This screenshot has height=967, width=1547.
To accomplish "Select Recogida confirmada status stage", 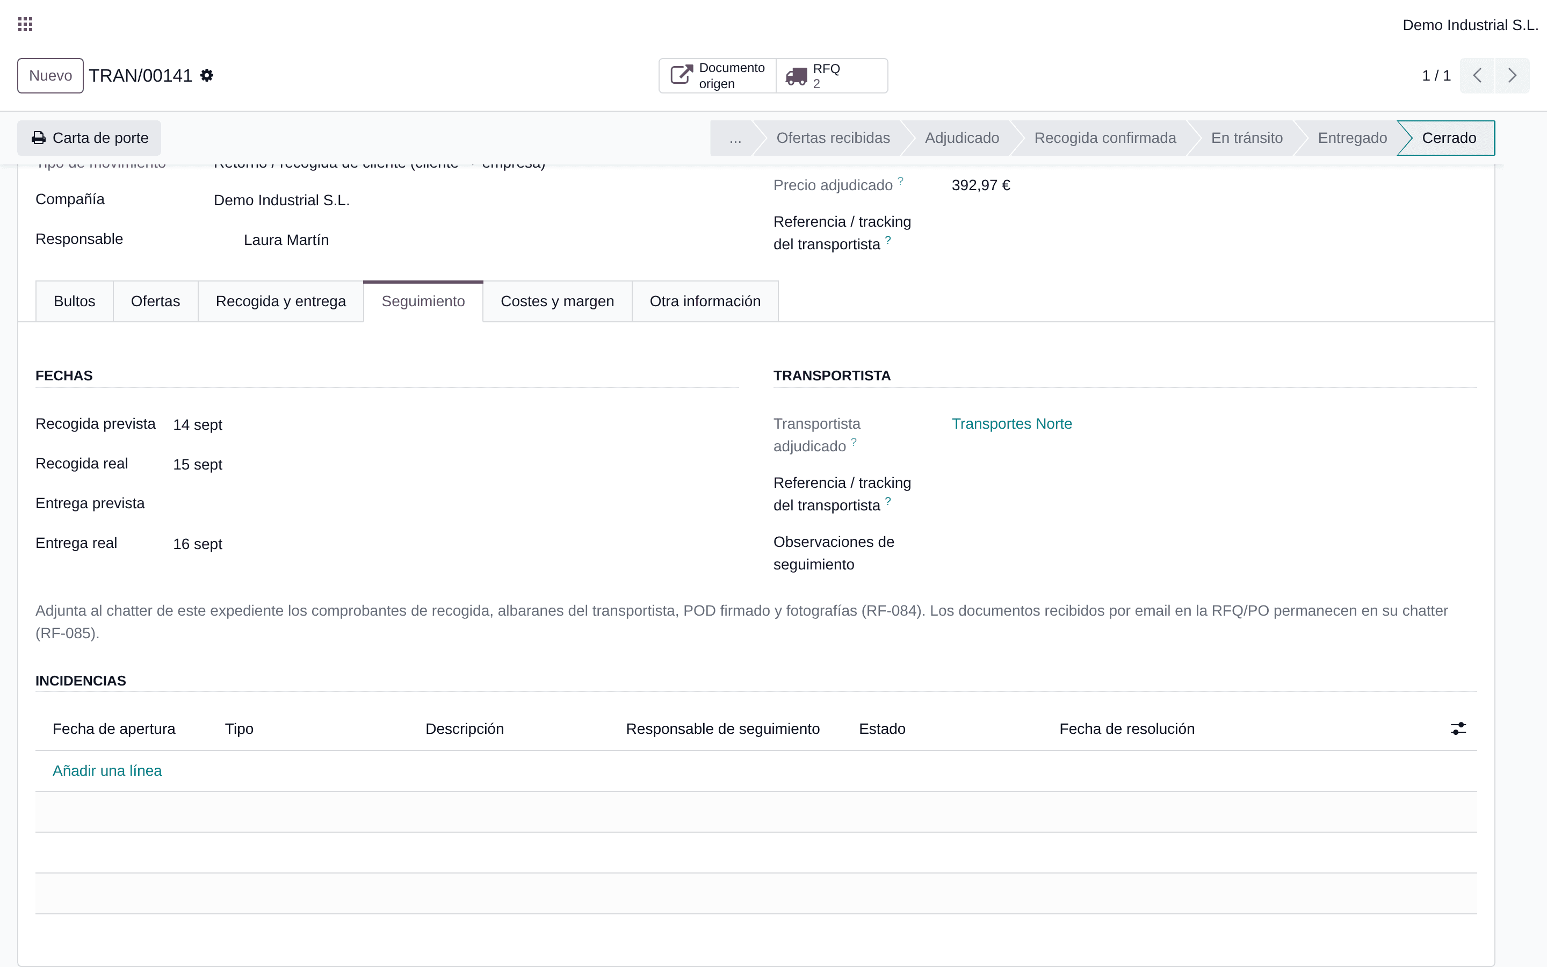I will point(1104,138).
